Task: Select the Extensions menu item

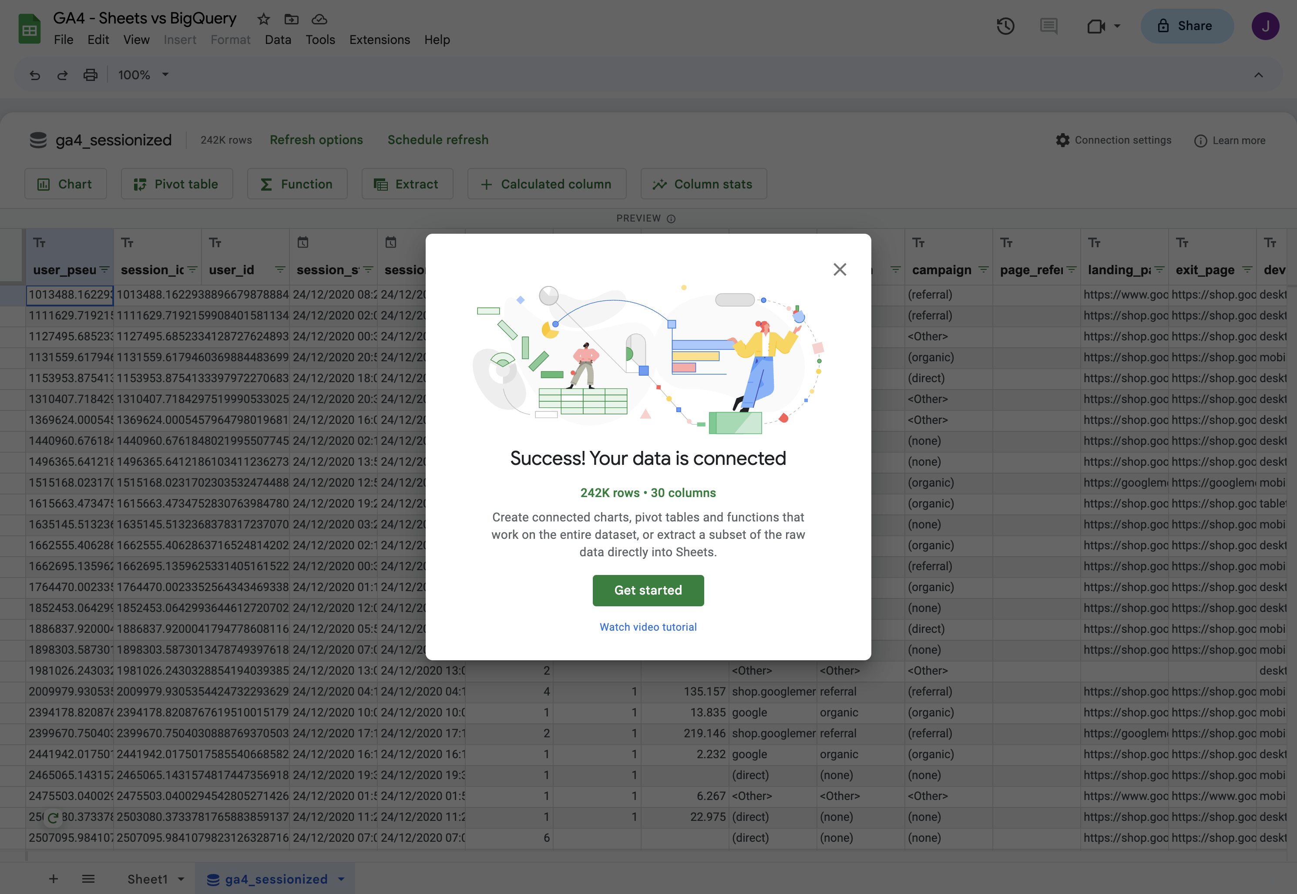Action: point(380,40)
